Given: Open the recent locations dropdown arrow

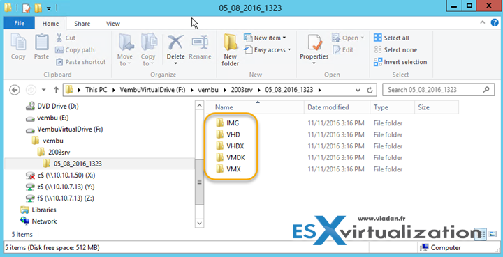Looking at the screenshot, I should pyautogui.click(x=43, y=90).
